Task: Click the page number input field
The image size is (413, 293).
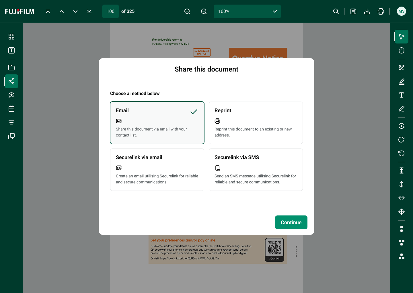Action: [x=110, y=11]
